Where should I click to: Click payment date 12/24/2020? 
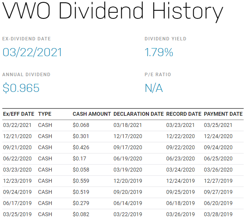pyautogui.click(x=218, y=136)
